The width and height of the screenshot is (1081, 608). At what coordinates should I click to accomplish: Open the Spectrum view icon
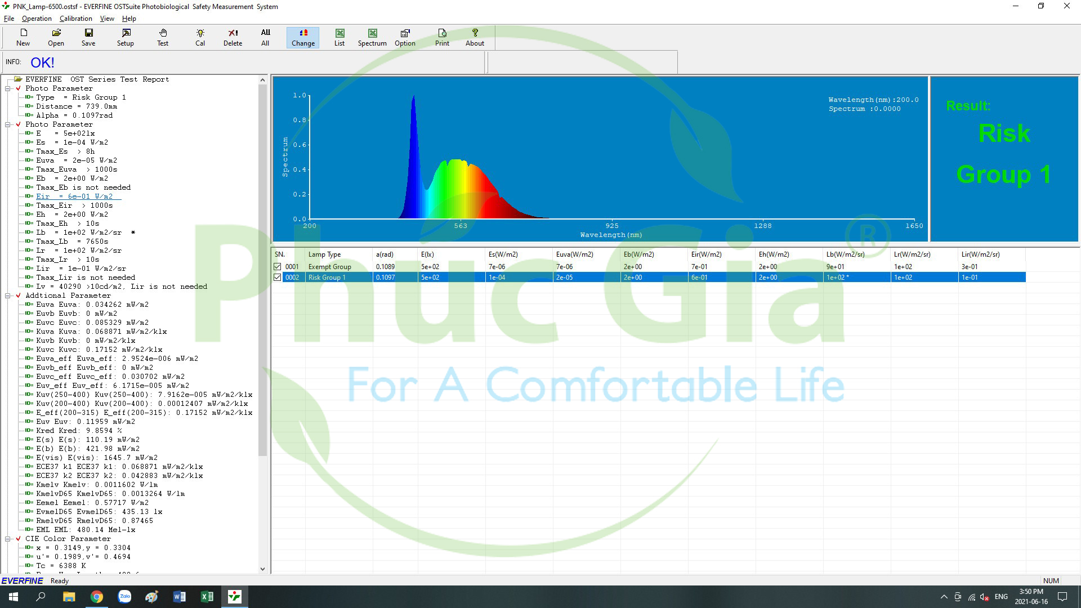click(372, 37)
